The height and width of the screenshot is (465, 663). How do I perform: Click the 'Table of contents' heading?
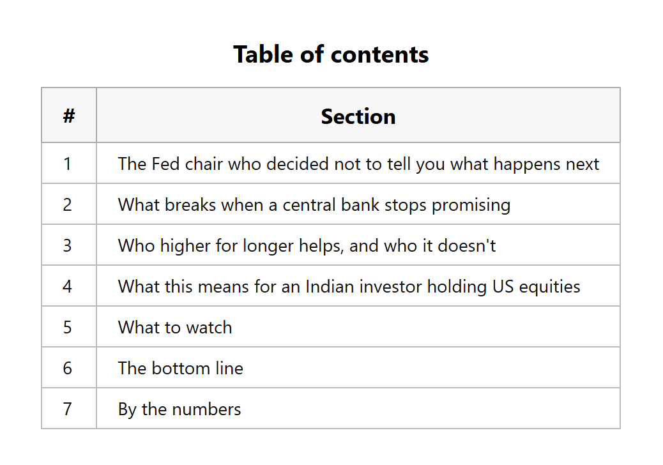coord(331,54)
